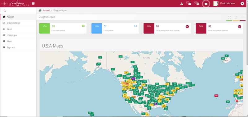Open Diagnostique in the sidebar

tap(18, 23)
